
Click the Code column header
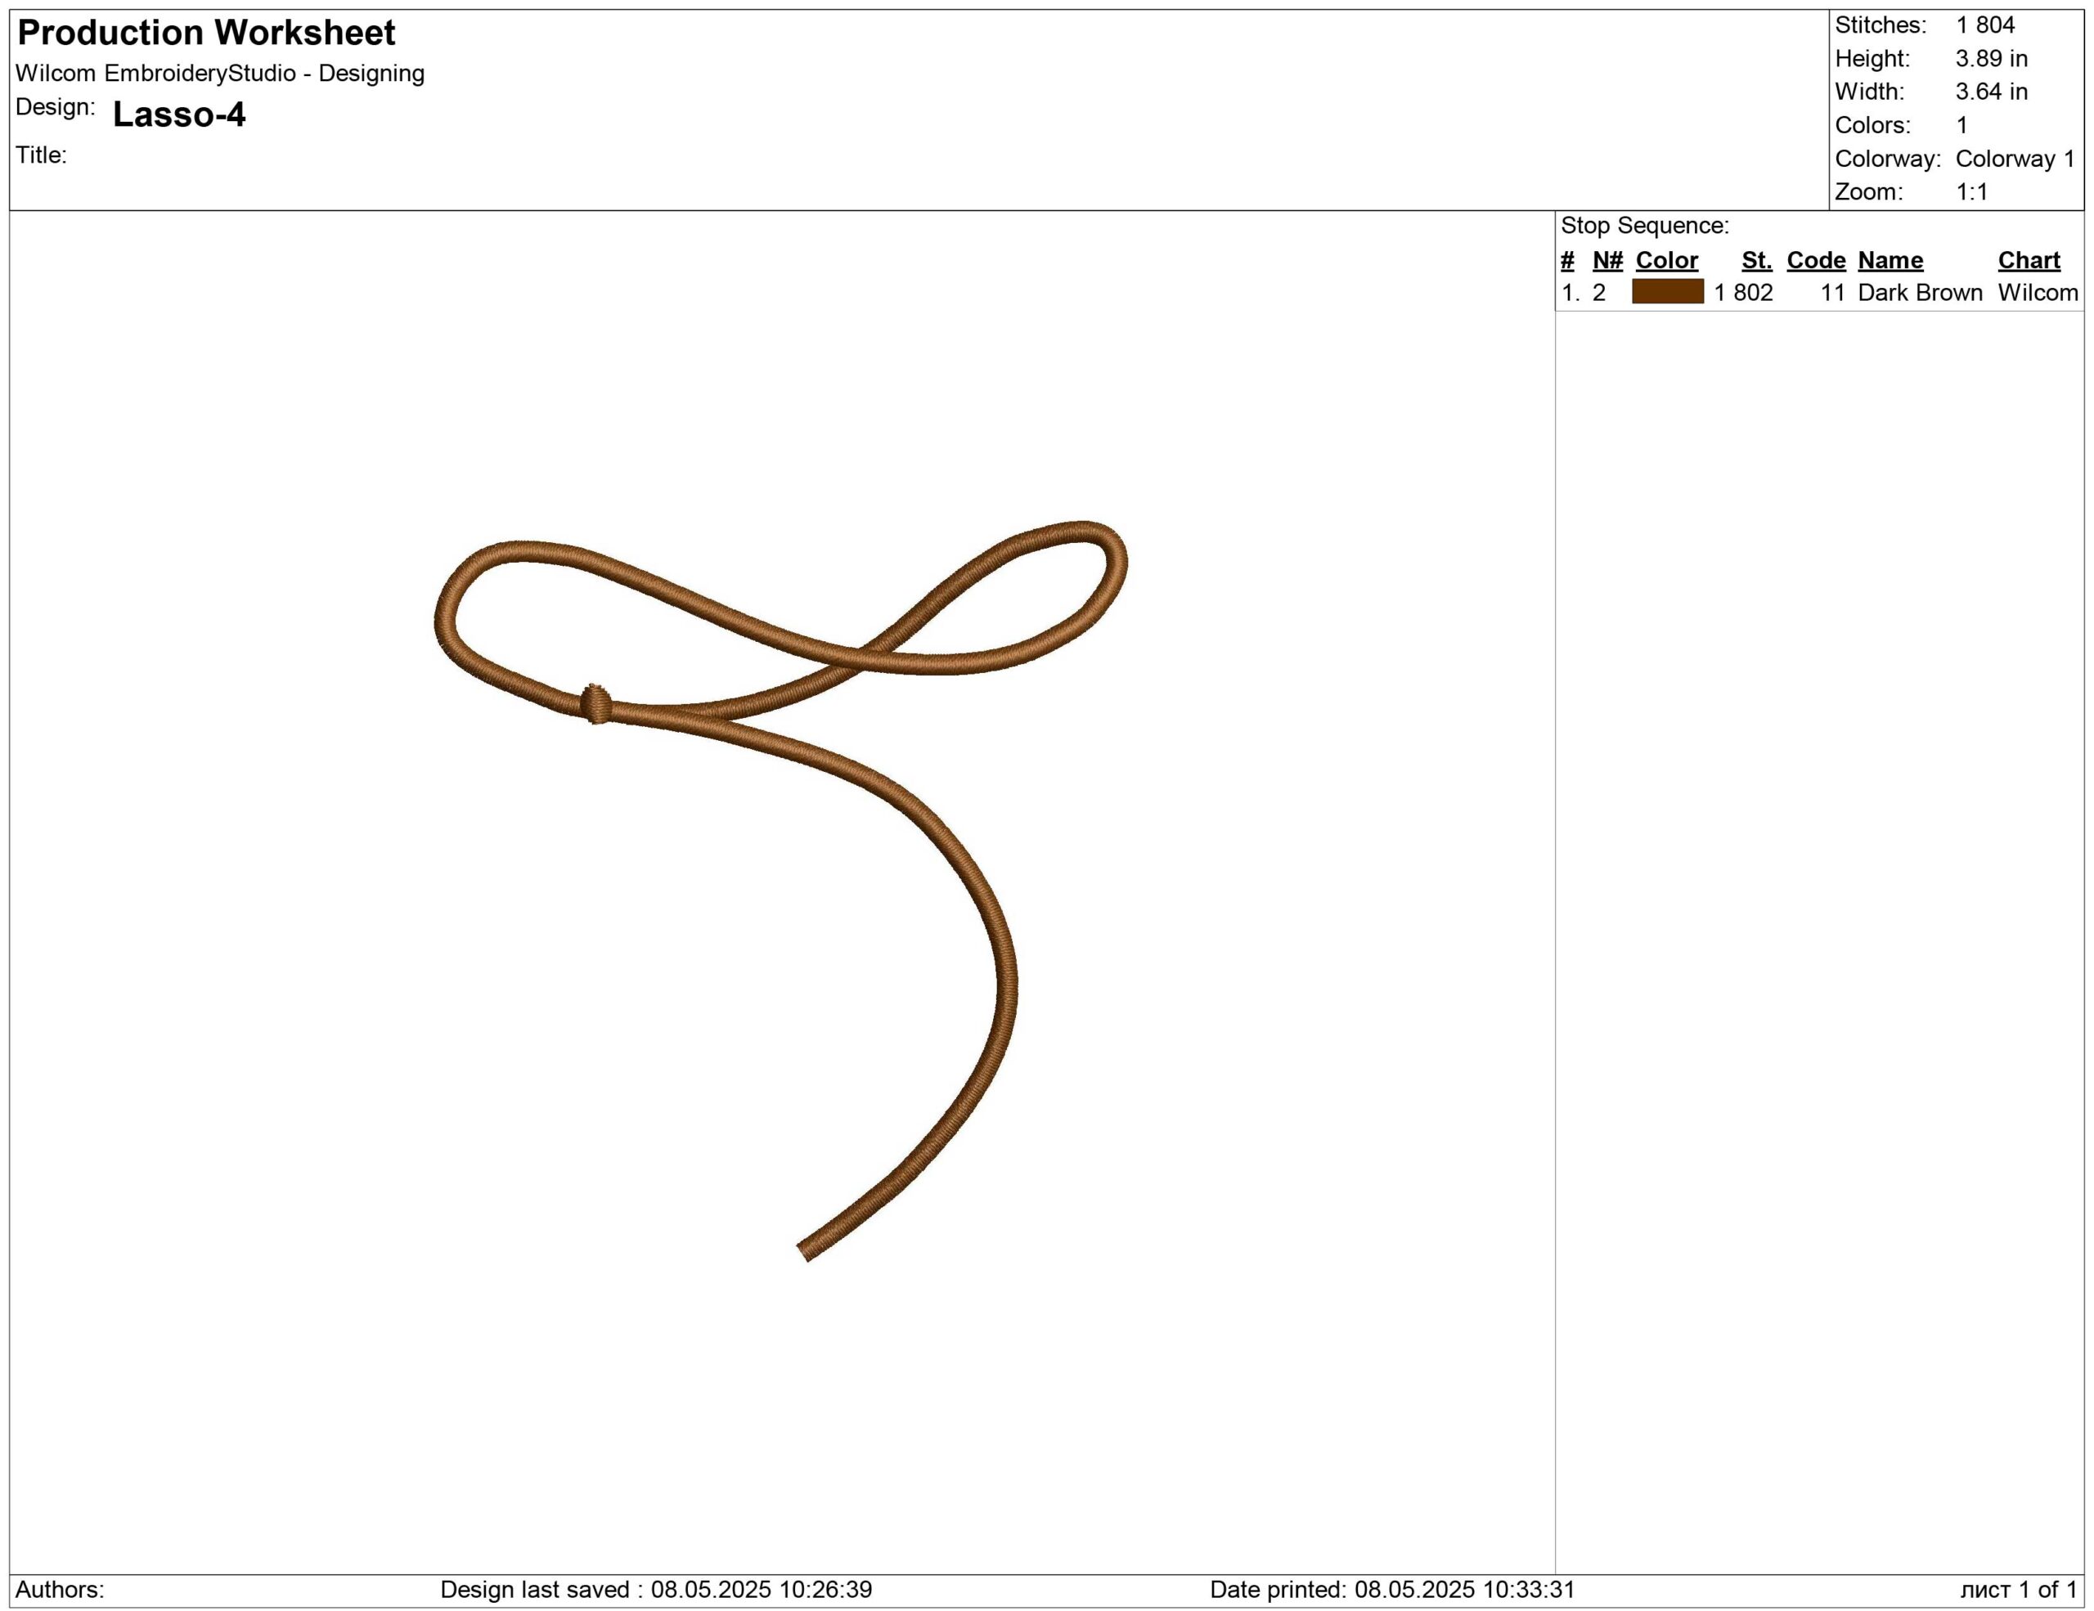point(1816,261)
